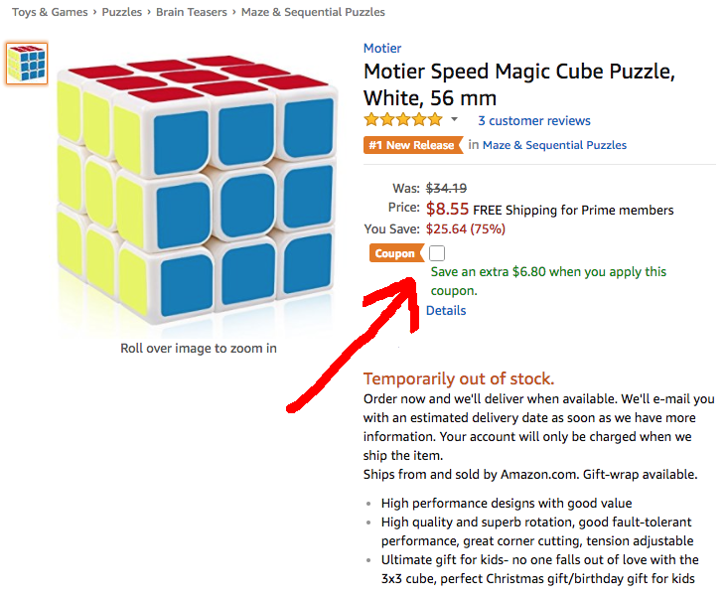The width and height of the screenshot is (728, 599).
Task: Click the five-star rating icon
Action: tap(403, 120)
